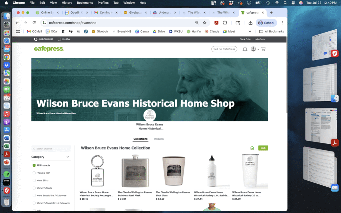Screen dimensions: 341x213
Task: Show more bookmarks chevron
Action: tap(250, 32)
